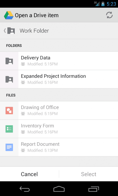Tap the Cancel button
This screenshot has height=196, width=118.
click(x=29, y=174)
